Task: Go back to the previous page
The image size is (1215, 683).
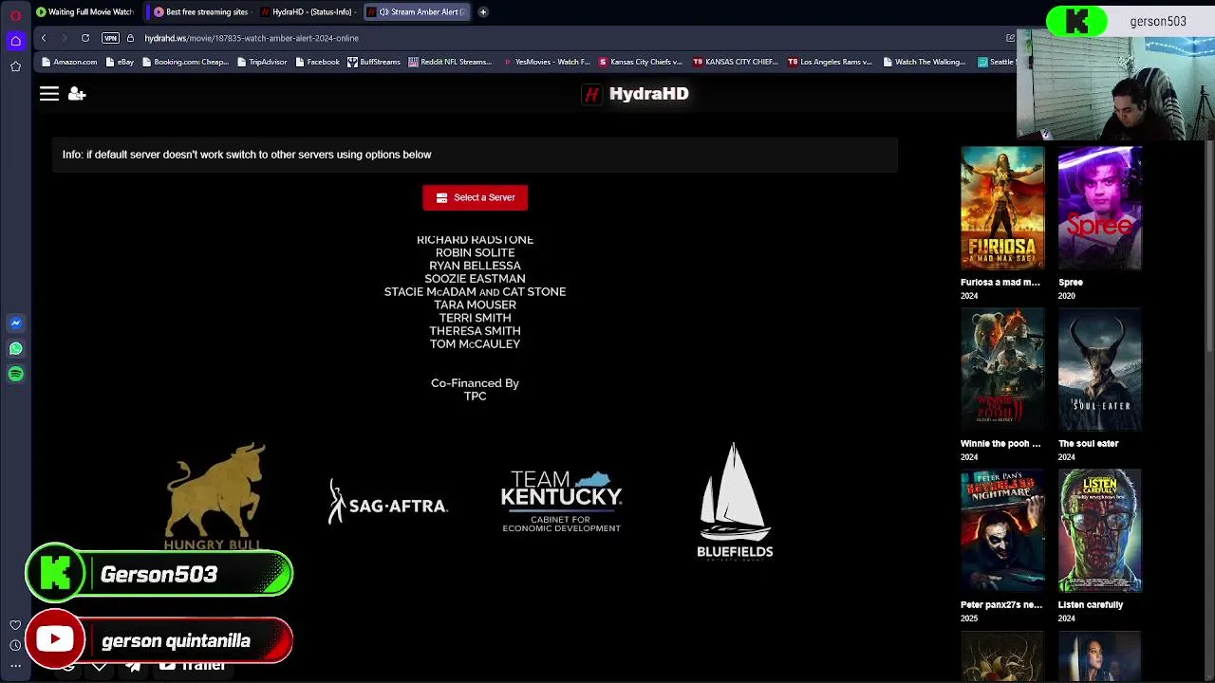Action: click(x=44, y=38)
